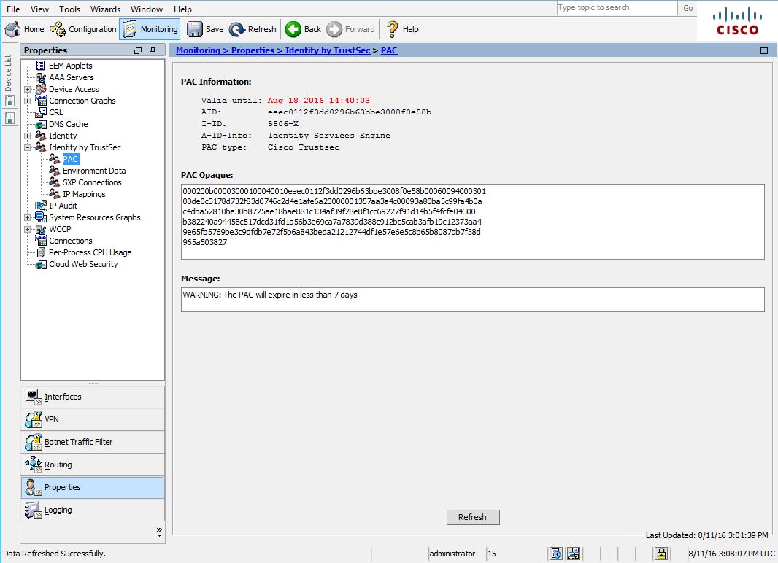Select EEM Applets in tree
The image size is (778, 563).
point(71,66)
